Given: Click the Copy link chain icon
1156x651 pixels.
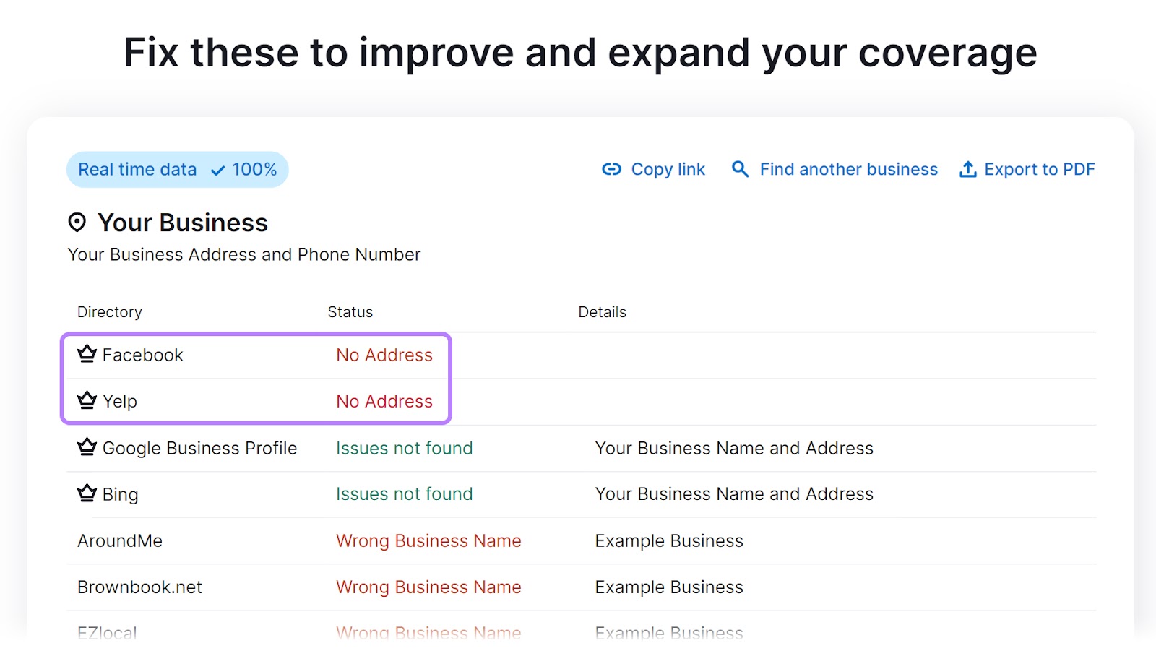Looking at the screenshot, I should pos(611,169).
